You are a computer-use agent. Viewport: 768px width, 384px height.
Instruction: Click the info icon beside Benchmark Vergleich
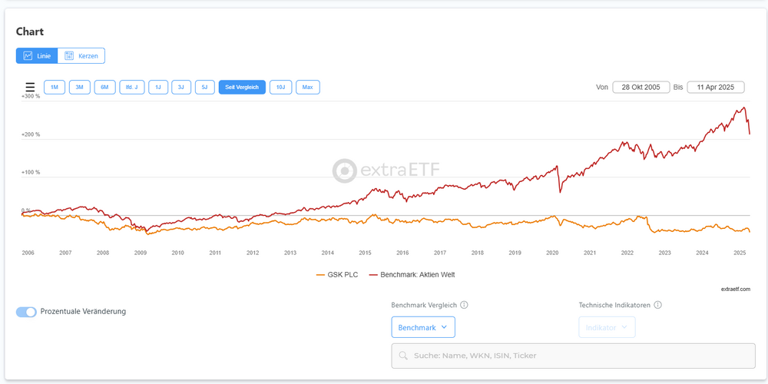(464, 305)
